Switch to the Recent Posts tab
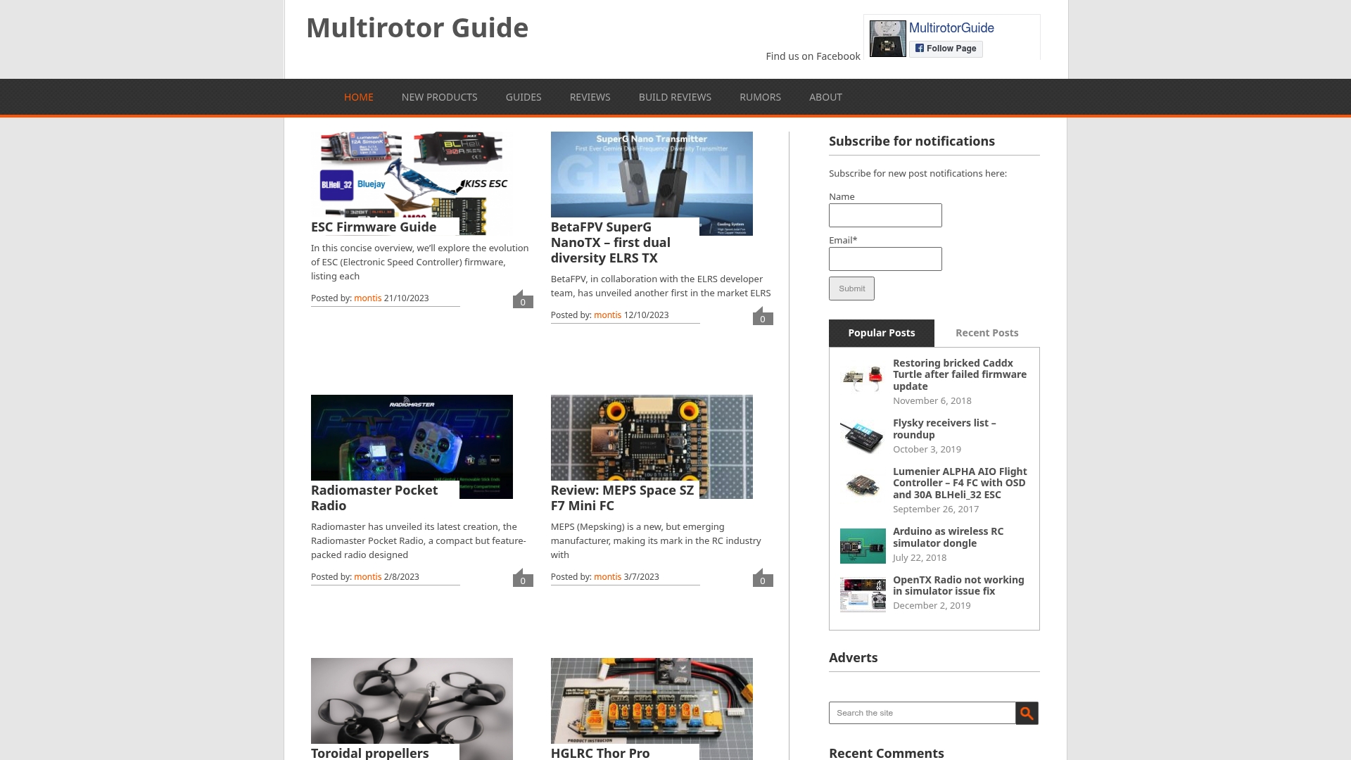This screenshot has width=1351, height=760. pos(987,333)
